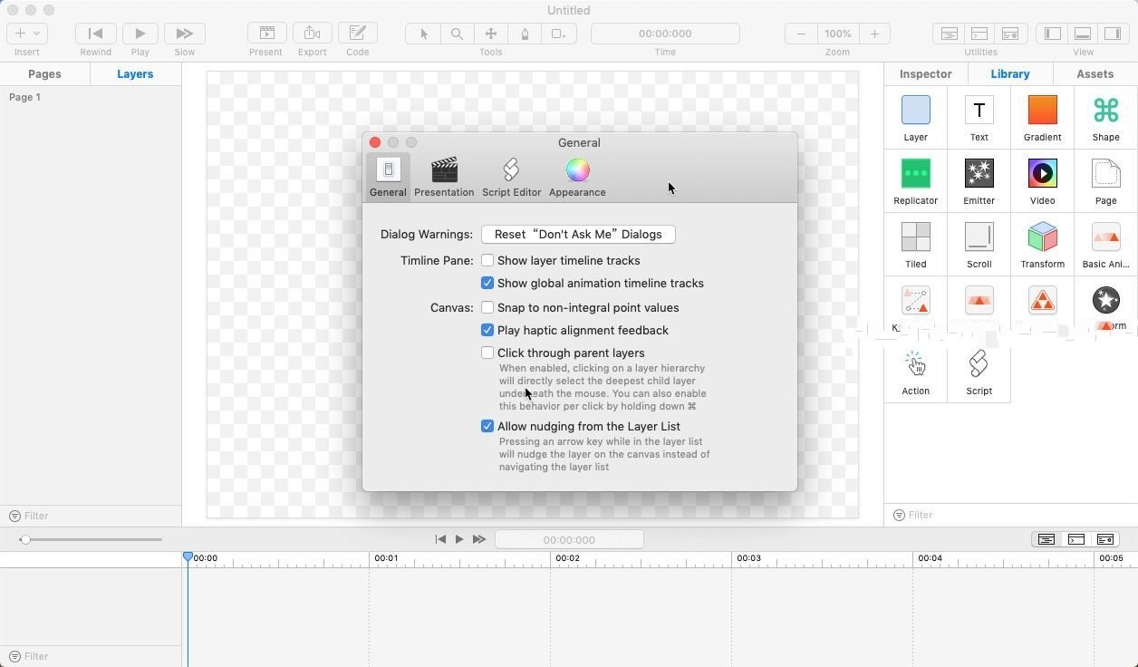Click the layer list Filter field
Viewport: 1138px width, 667px height.
(x=91, y=516)
